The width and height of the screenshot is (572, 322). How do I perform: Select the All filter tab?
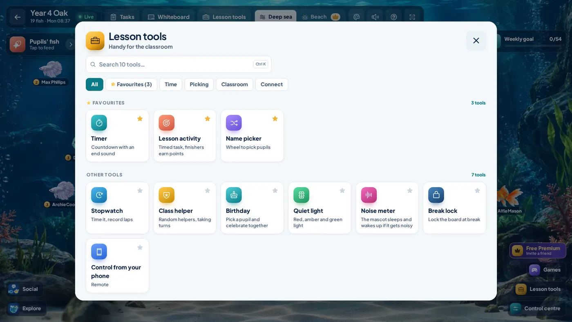tap(94, 85)
